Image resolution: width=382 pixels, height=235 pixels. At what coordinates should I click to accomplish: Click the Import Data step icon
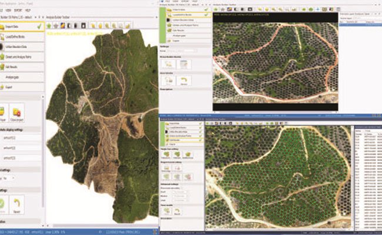pos(3,26)
